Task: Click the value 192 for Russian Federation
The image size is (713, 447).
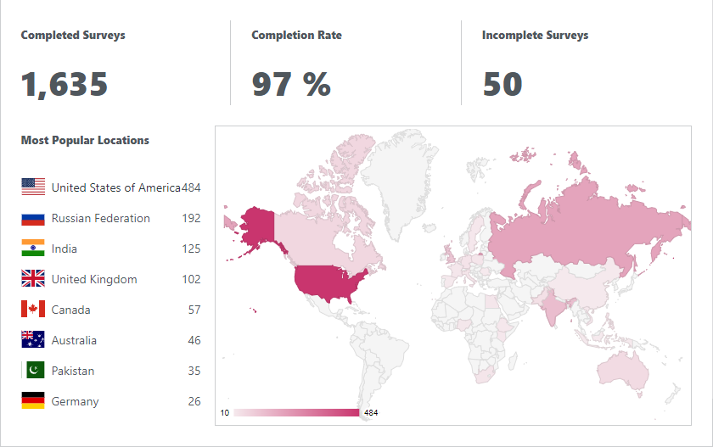Action: click(x=192, y=218)
